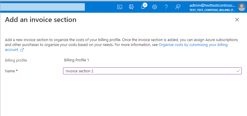The width and height of the screenshot is (247, 116).
Task: Click the admin@testtestcontoso account email
Action: [x=212, y=5]
